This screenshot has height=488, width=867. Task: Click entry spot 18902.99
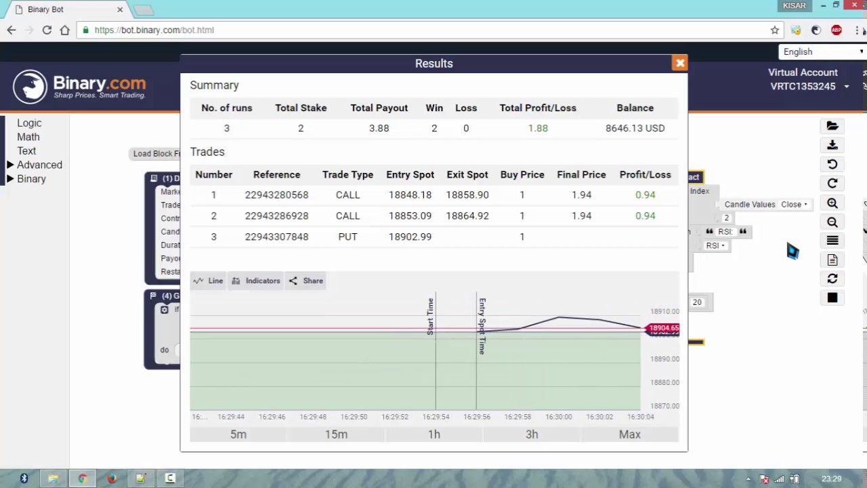(x=410, y=237)
